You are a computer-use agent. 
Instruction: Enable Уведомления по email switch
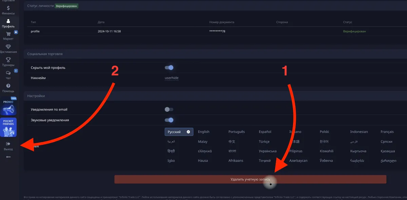[x=169, y=110]
